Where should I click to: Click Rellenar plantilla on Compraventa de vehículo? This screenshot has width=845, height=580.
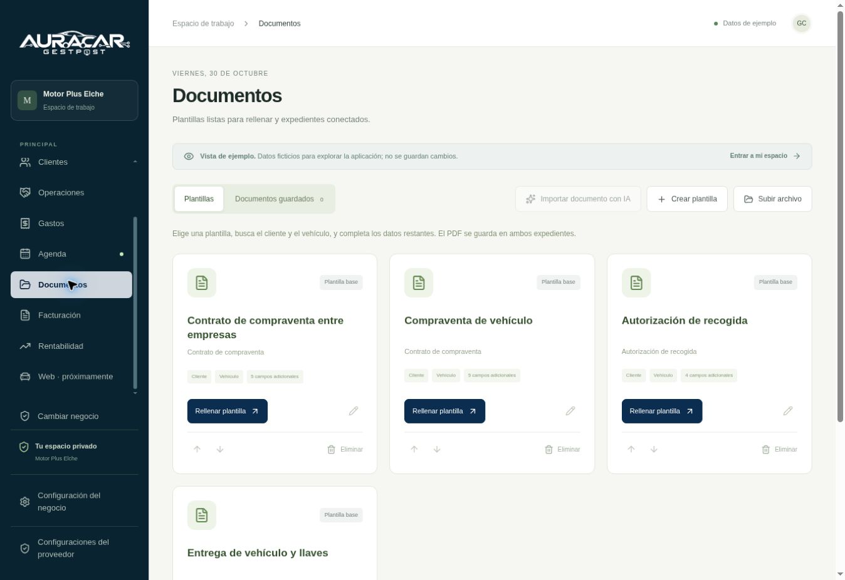tap(444, 411)
